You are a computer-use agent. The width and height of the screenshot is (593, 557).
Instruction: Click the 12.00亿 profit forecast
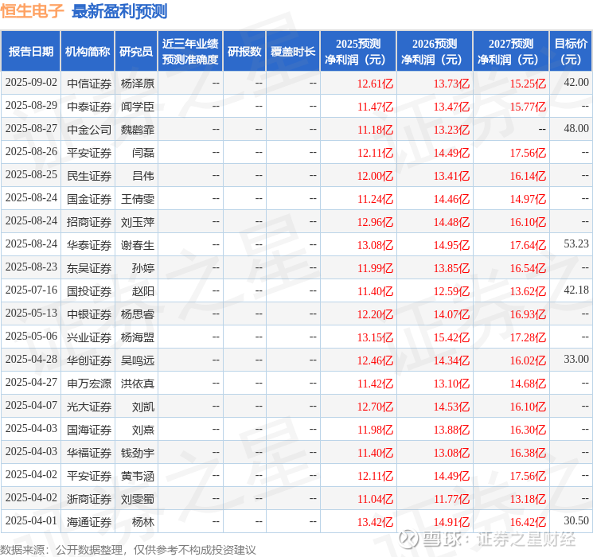click(375, 176)
